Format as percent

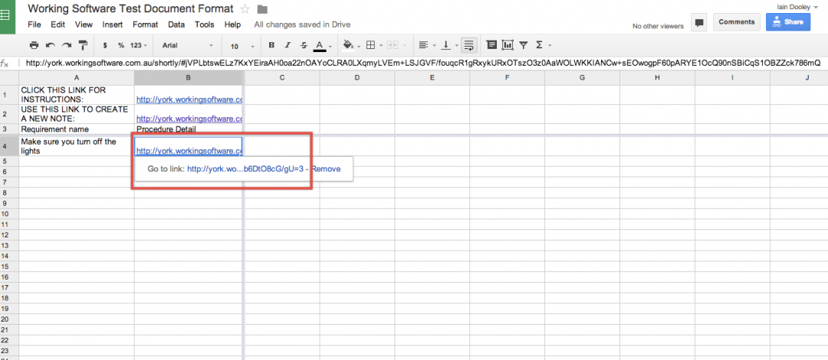click(x=121, y=45)
